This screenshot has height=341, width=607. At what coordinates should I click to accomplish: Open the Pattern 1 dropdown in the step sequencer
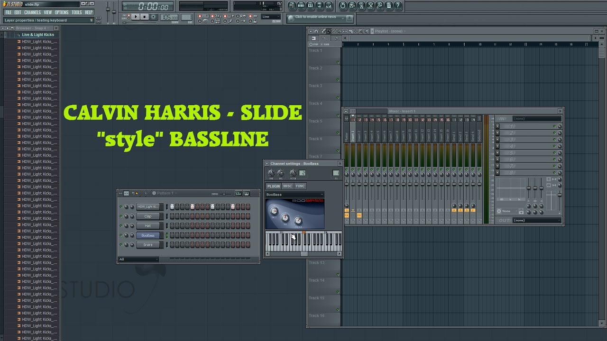pyautogui.click(x=166, y=193)
